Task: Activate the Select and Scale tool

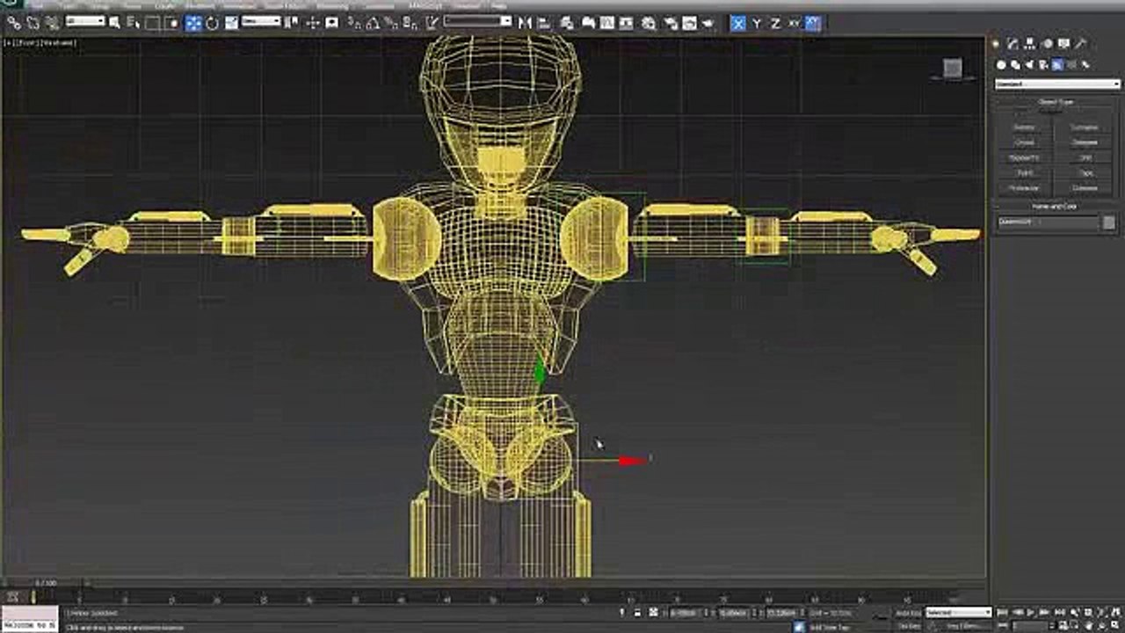Action: click(230, 23)
